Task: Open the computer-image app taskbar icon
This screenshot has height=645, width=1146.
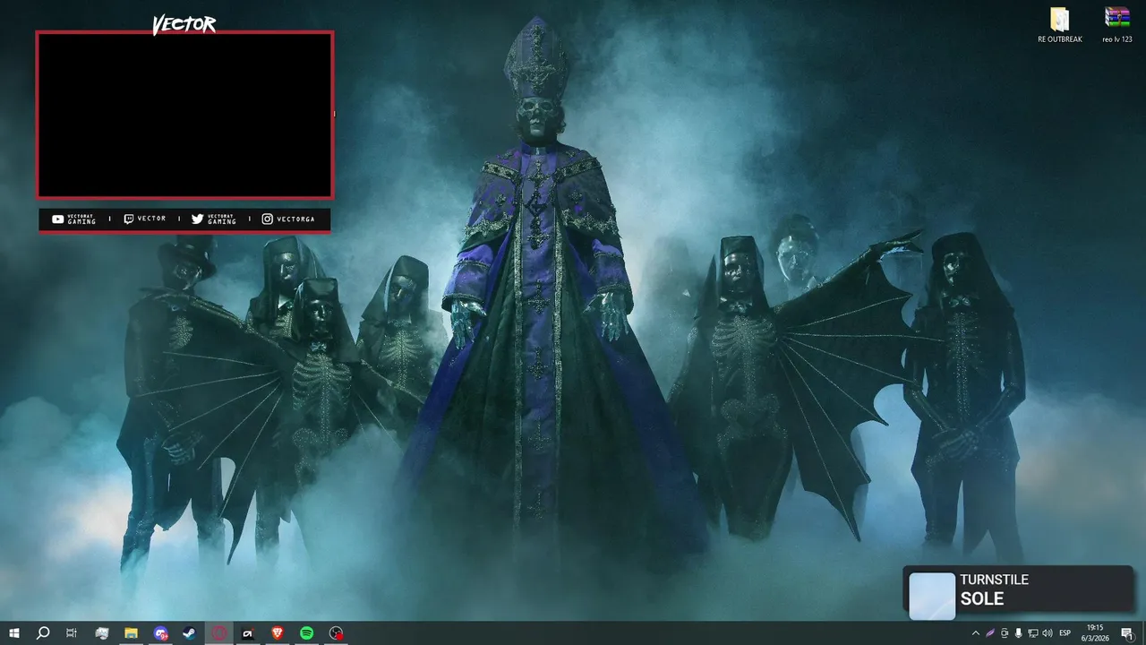Action: (102, 633)
